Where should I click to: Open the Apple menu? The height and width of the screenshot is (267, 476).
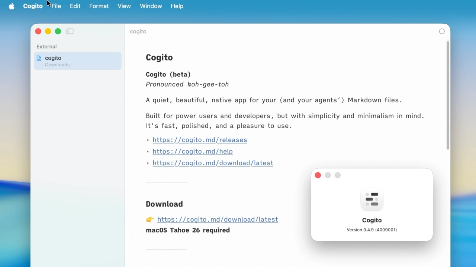coord(12,6)
